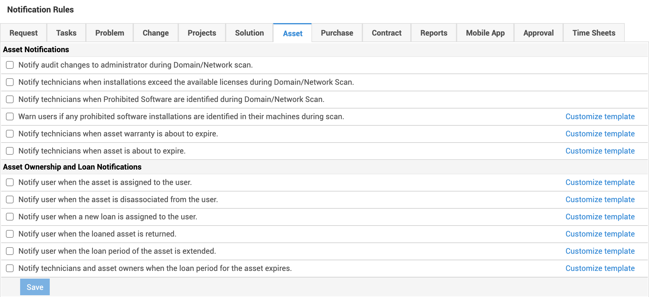Customize template for loan period extended

coord(600,251)
